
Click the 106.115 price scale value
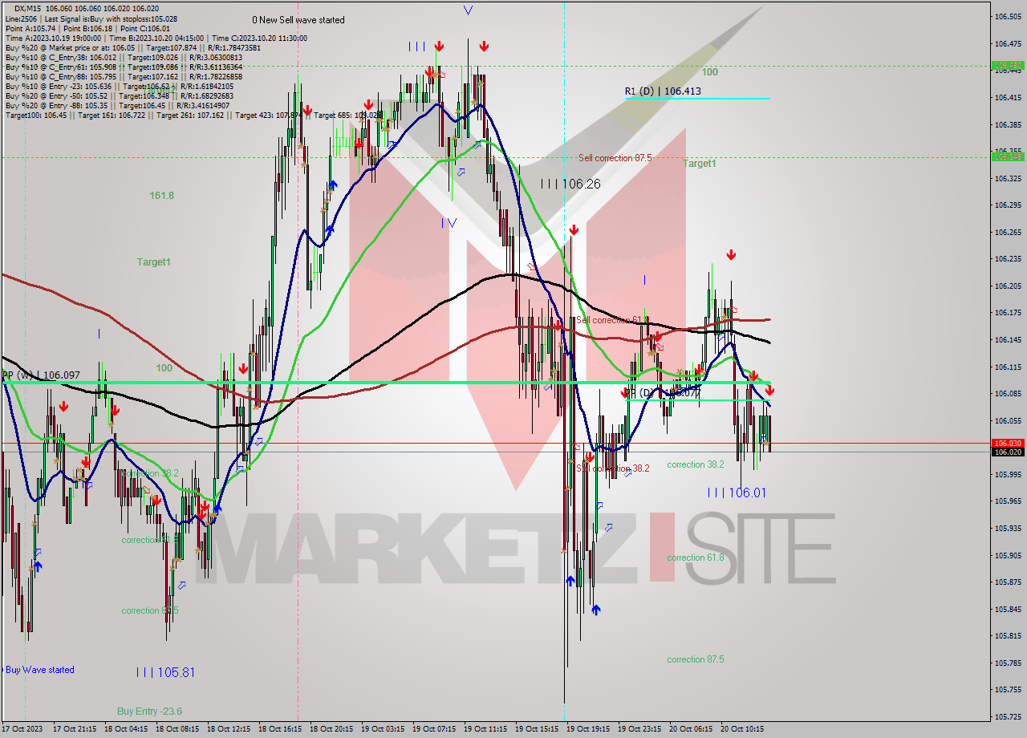point(1008,367)
